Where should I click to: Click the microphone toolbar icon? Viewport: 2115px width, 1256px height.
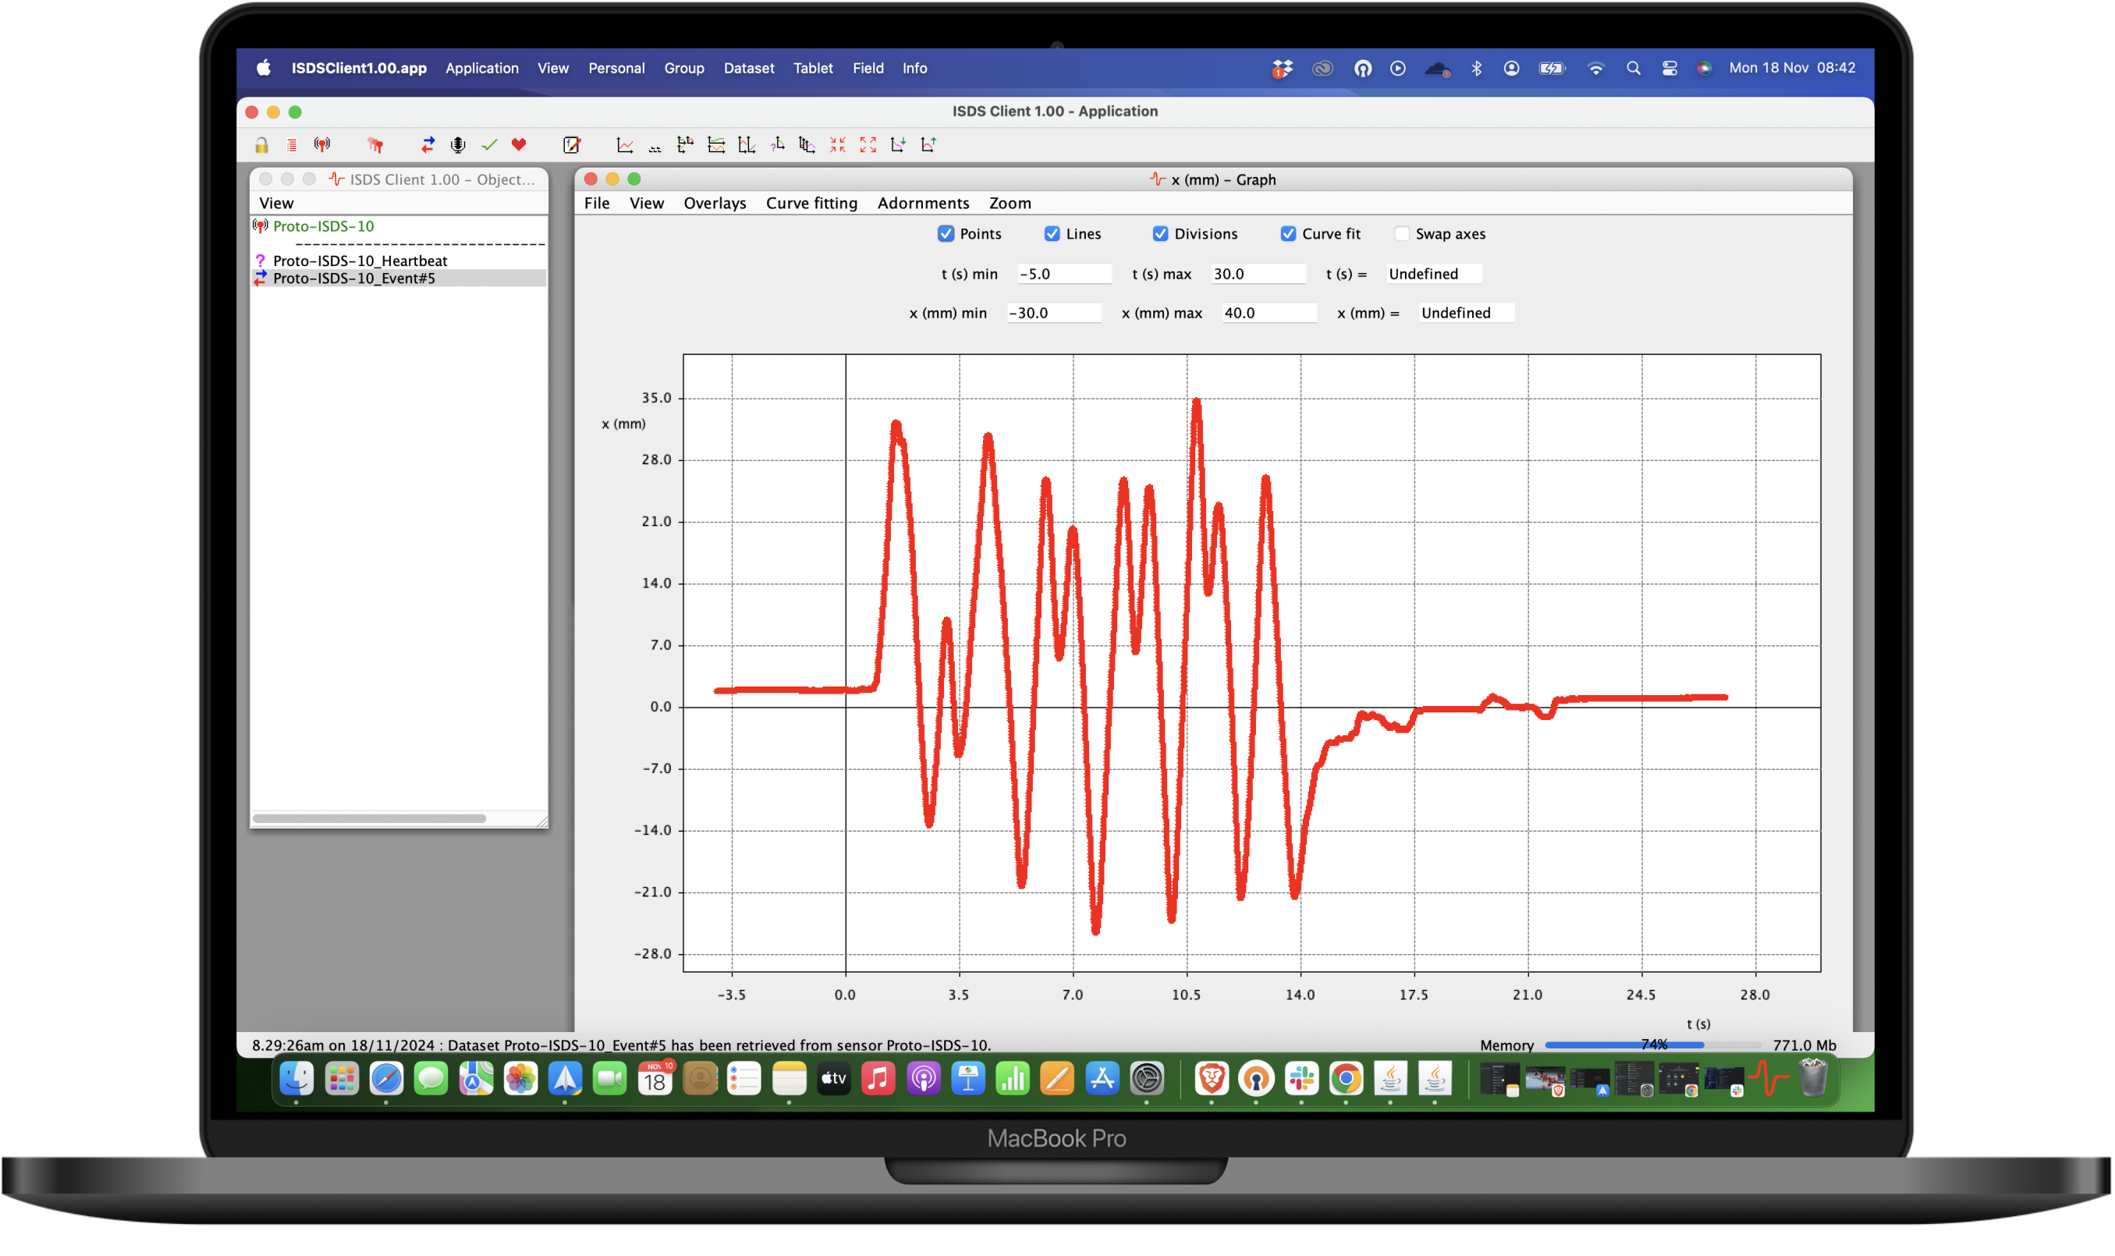point(458,145)
